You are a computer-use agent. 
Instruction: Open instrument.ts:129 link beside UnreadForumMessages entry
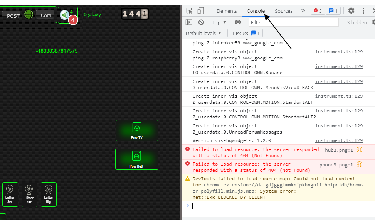coord(339,126)
